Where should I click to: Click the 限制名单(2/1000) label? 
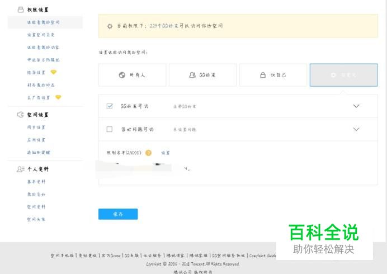tap(124, 153)
